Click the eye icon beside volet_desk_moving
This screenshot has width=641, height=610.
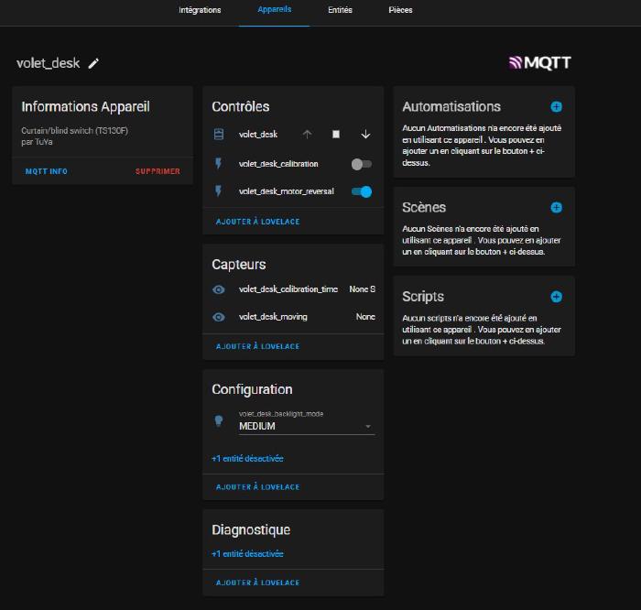click(219, 317)
